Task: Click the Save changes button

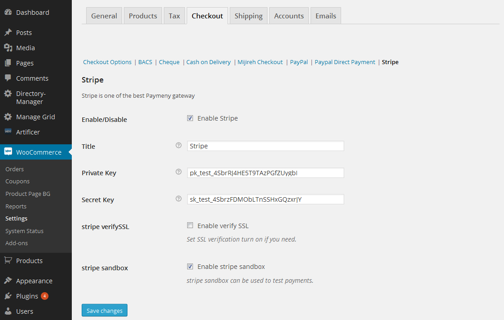Action: 105,310
